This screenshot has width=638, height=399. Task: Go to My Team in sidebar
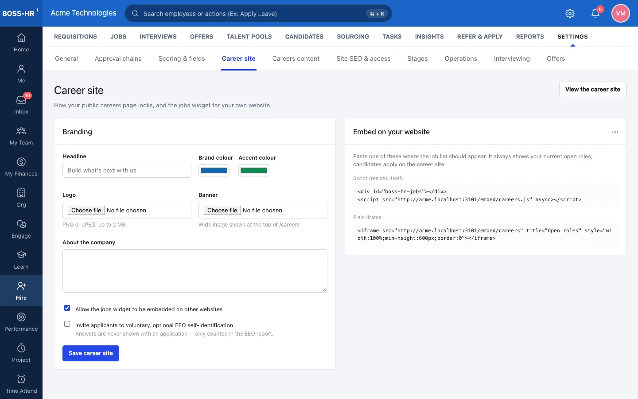pos(21,136)
